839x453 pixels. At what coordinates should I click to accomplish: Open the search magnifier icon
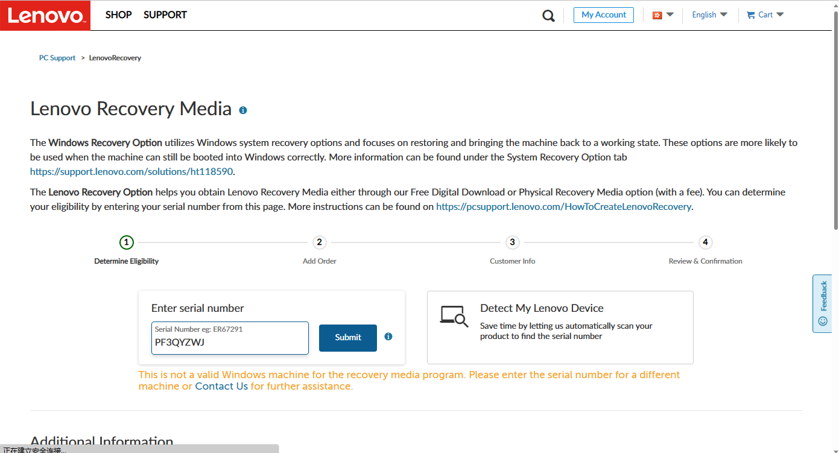548,16
